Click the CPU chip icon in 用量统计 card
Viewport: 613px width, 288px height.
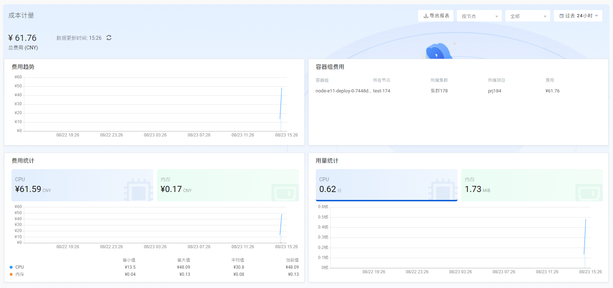pyautogui.click(x=443, y=190)
